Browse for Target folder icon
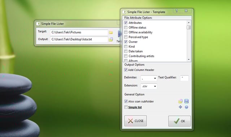 (x=111, y=32)
